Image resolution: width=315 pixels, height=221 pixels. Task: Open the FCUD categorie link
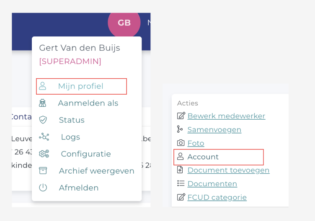coord(217,197)
